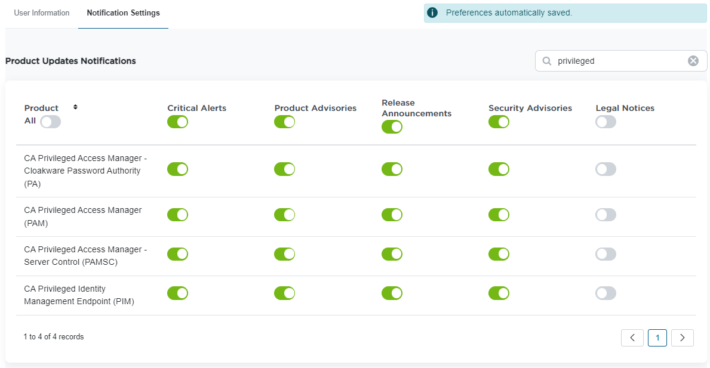Disable Product Advisories for Cloakware Password Authority
Screen dimensions: 710x368
(284, 169)
